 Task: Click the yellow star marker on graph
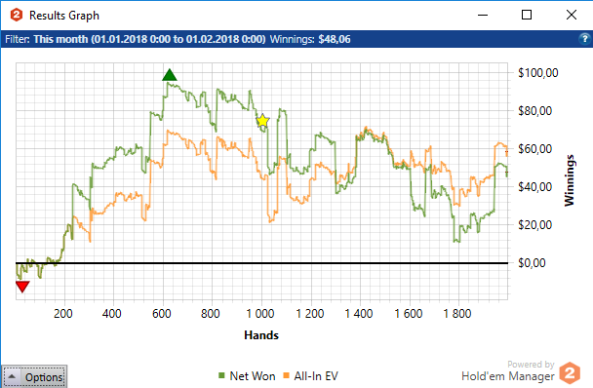click(x=262, y=121)
